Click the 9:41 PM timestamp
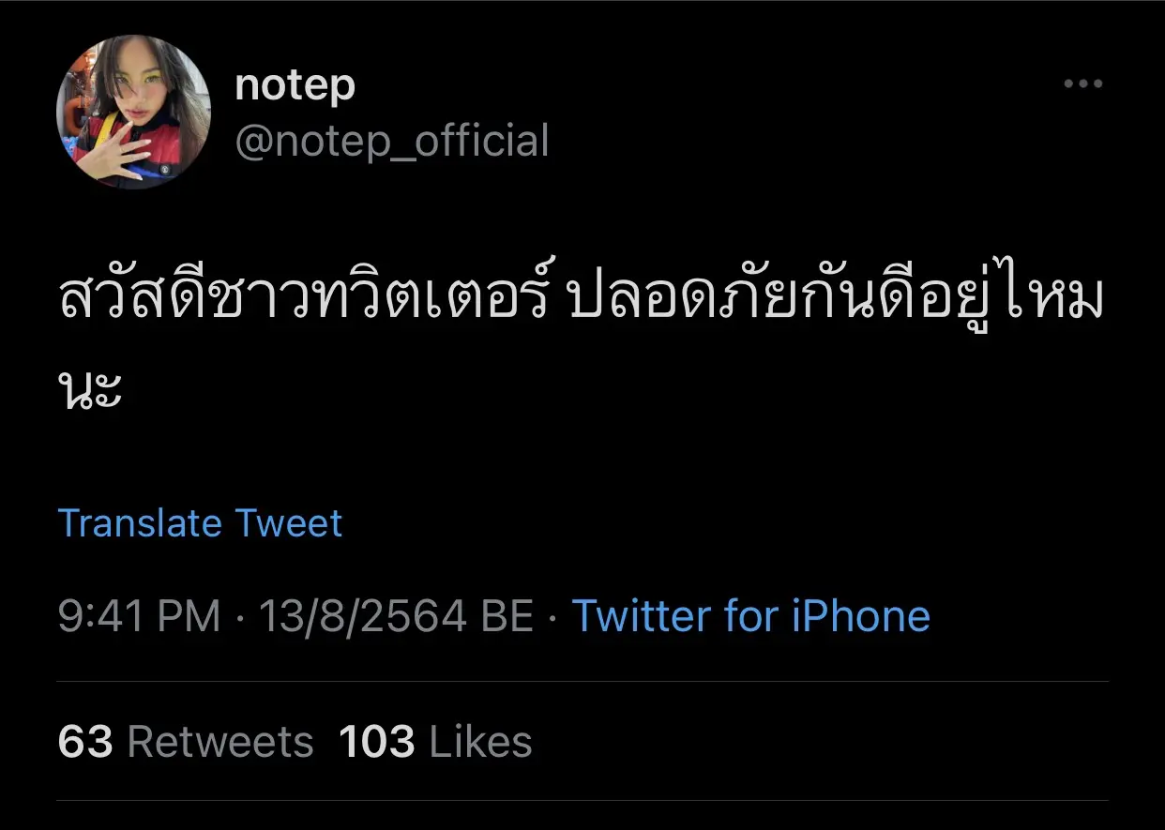This screenshot has height=830, width=1165. pos(139,617)
